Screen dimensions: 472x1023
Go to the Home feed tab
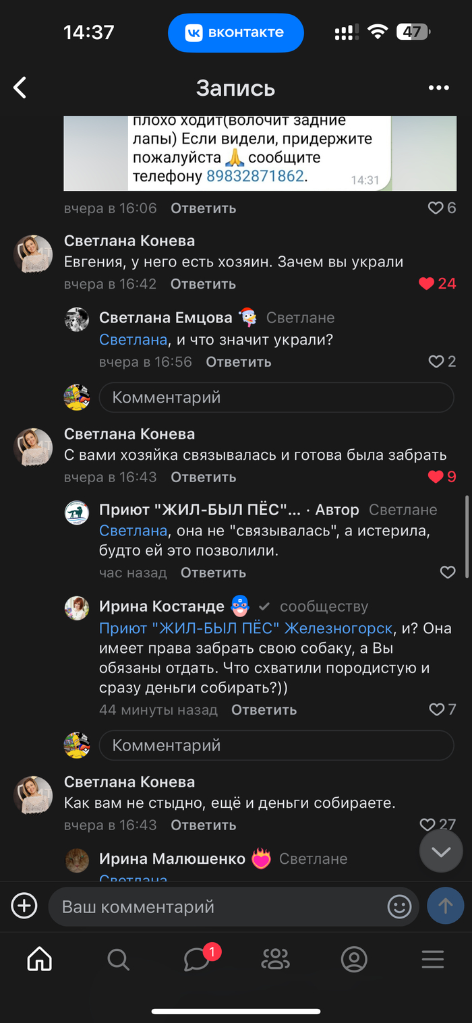click(x=39, y=959)
